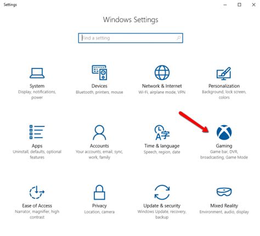Click the Personalization label
260x236 pixels.
pyautogui.click(x=224, y=86)
